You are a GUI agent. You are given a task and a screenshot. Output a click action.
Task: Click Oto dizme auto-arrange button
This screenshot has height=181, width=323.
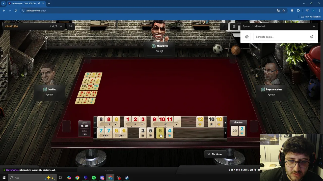215,154
